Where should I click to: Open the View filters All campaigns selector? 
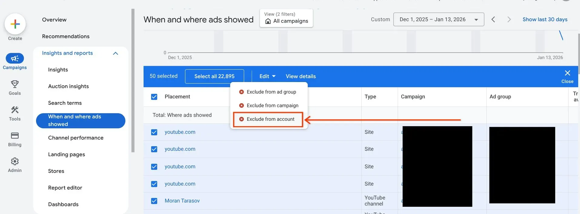[x=286, y=18]
